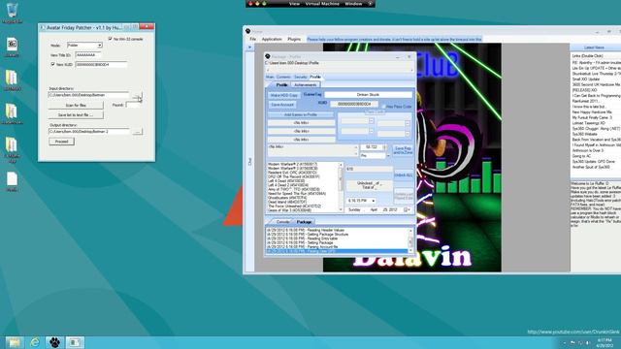Screen dimensions: 621x349
Task: Select the Package log tab
Action: (x=304, y=222)
